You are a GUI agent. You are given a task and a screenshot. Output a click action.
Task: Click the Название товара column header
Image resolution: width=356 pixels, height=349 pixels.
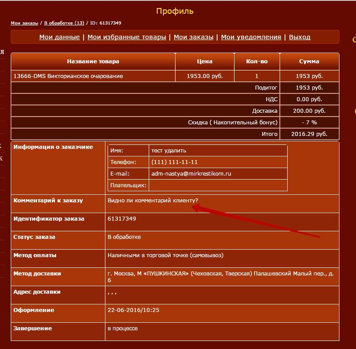point(93,62)
